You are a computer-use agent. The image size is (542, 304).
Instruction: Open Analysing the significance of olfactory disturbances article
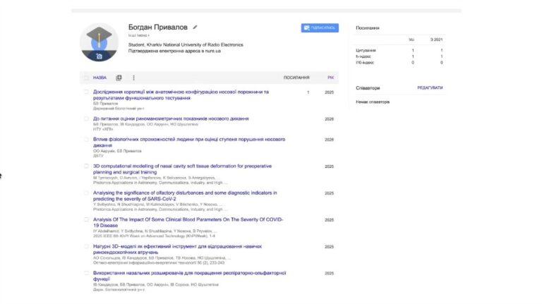185,196
